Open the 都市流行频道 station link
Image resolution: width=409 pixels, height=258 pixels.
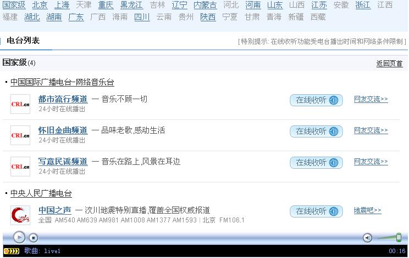pos(63,99)
